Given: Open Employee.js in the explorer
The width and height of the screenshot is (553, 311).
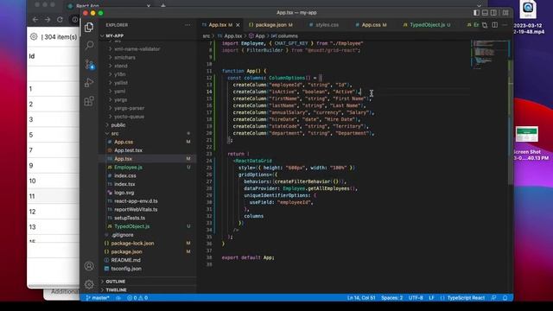Looking at the screenshot, I should (128, 168).
